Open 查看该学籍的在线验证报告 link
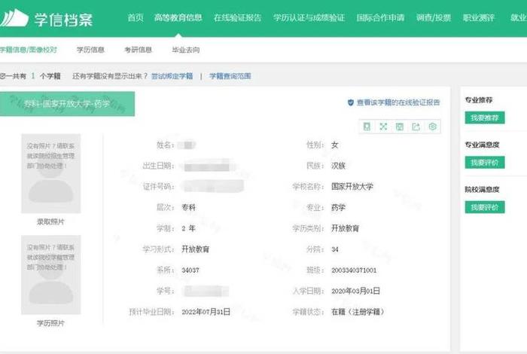The image size is (527, 354). point(398,102)
